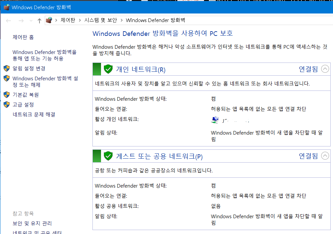This screenshot has width=333, height=234.
Task: Open 앱 또는 기능 허용 link
Action: 44,55
